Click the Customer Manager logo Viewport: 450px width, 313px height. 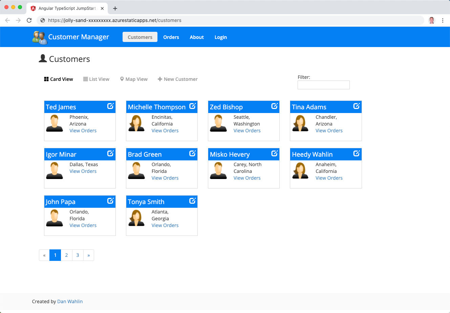coord(71,37)
